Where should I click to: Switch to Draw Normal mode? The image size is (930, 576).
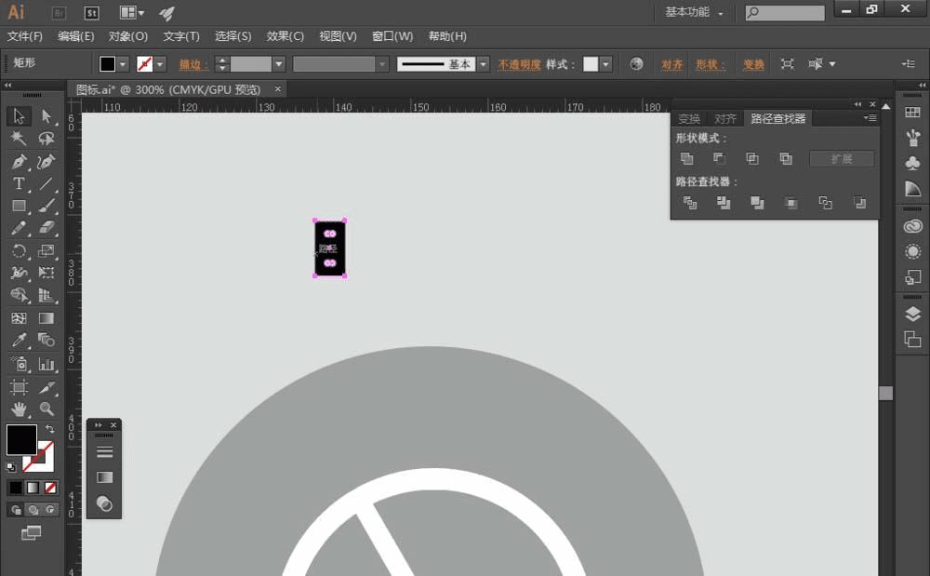[16, 510]
